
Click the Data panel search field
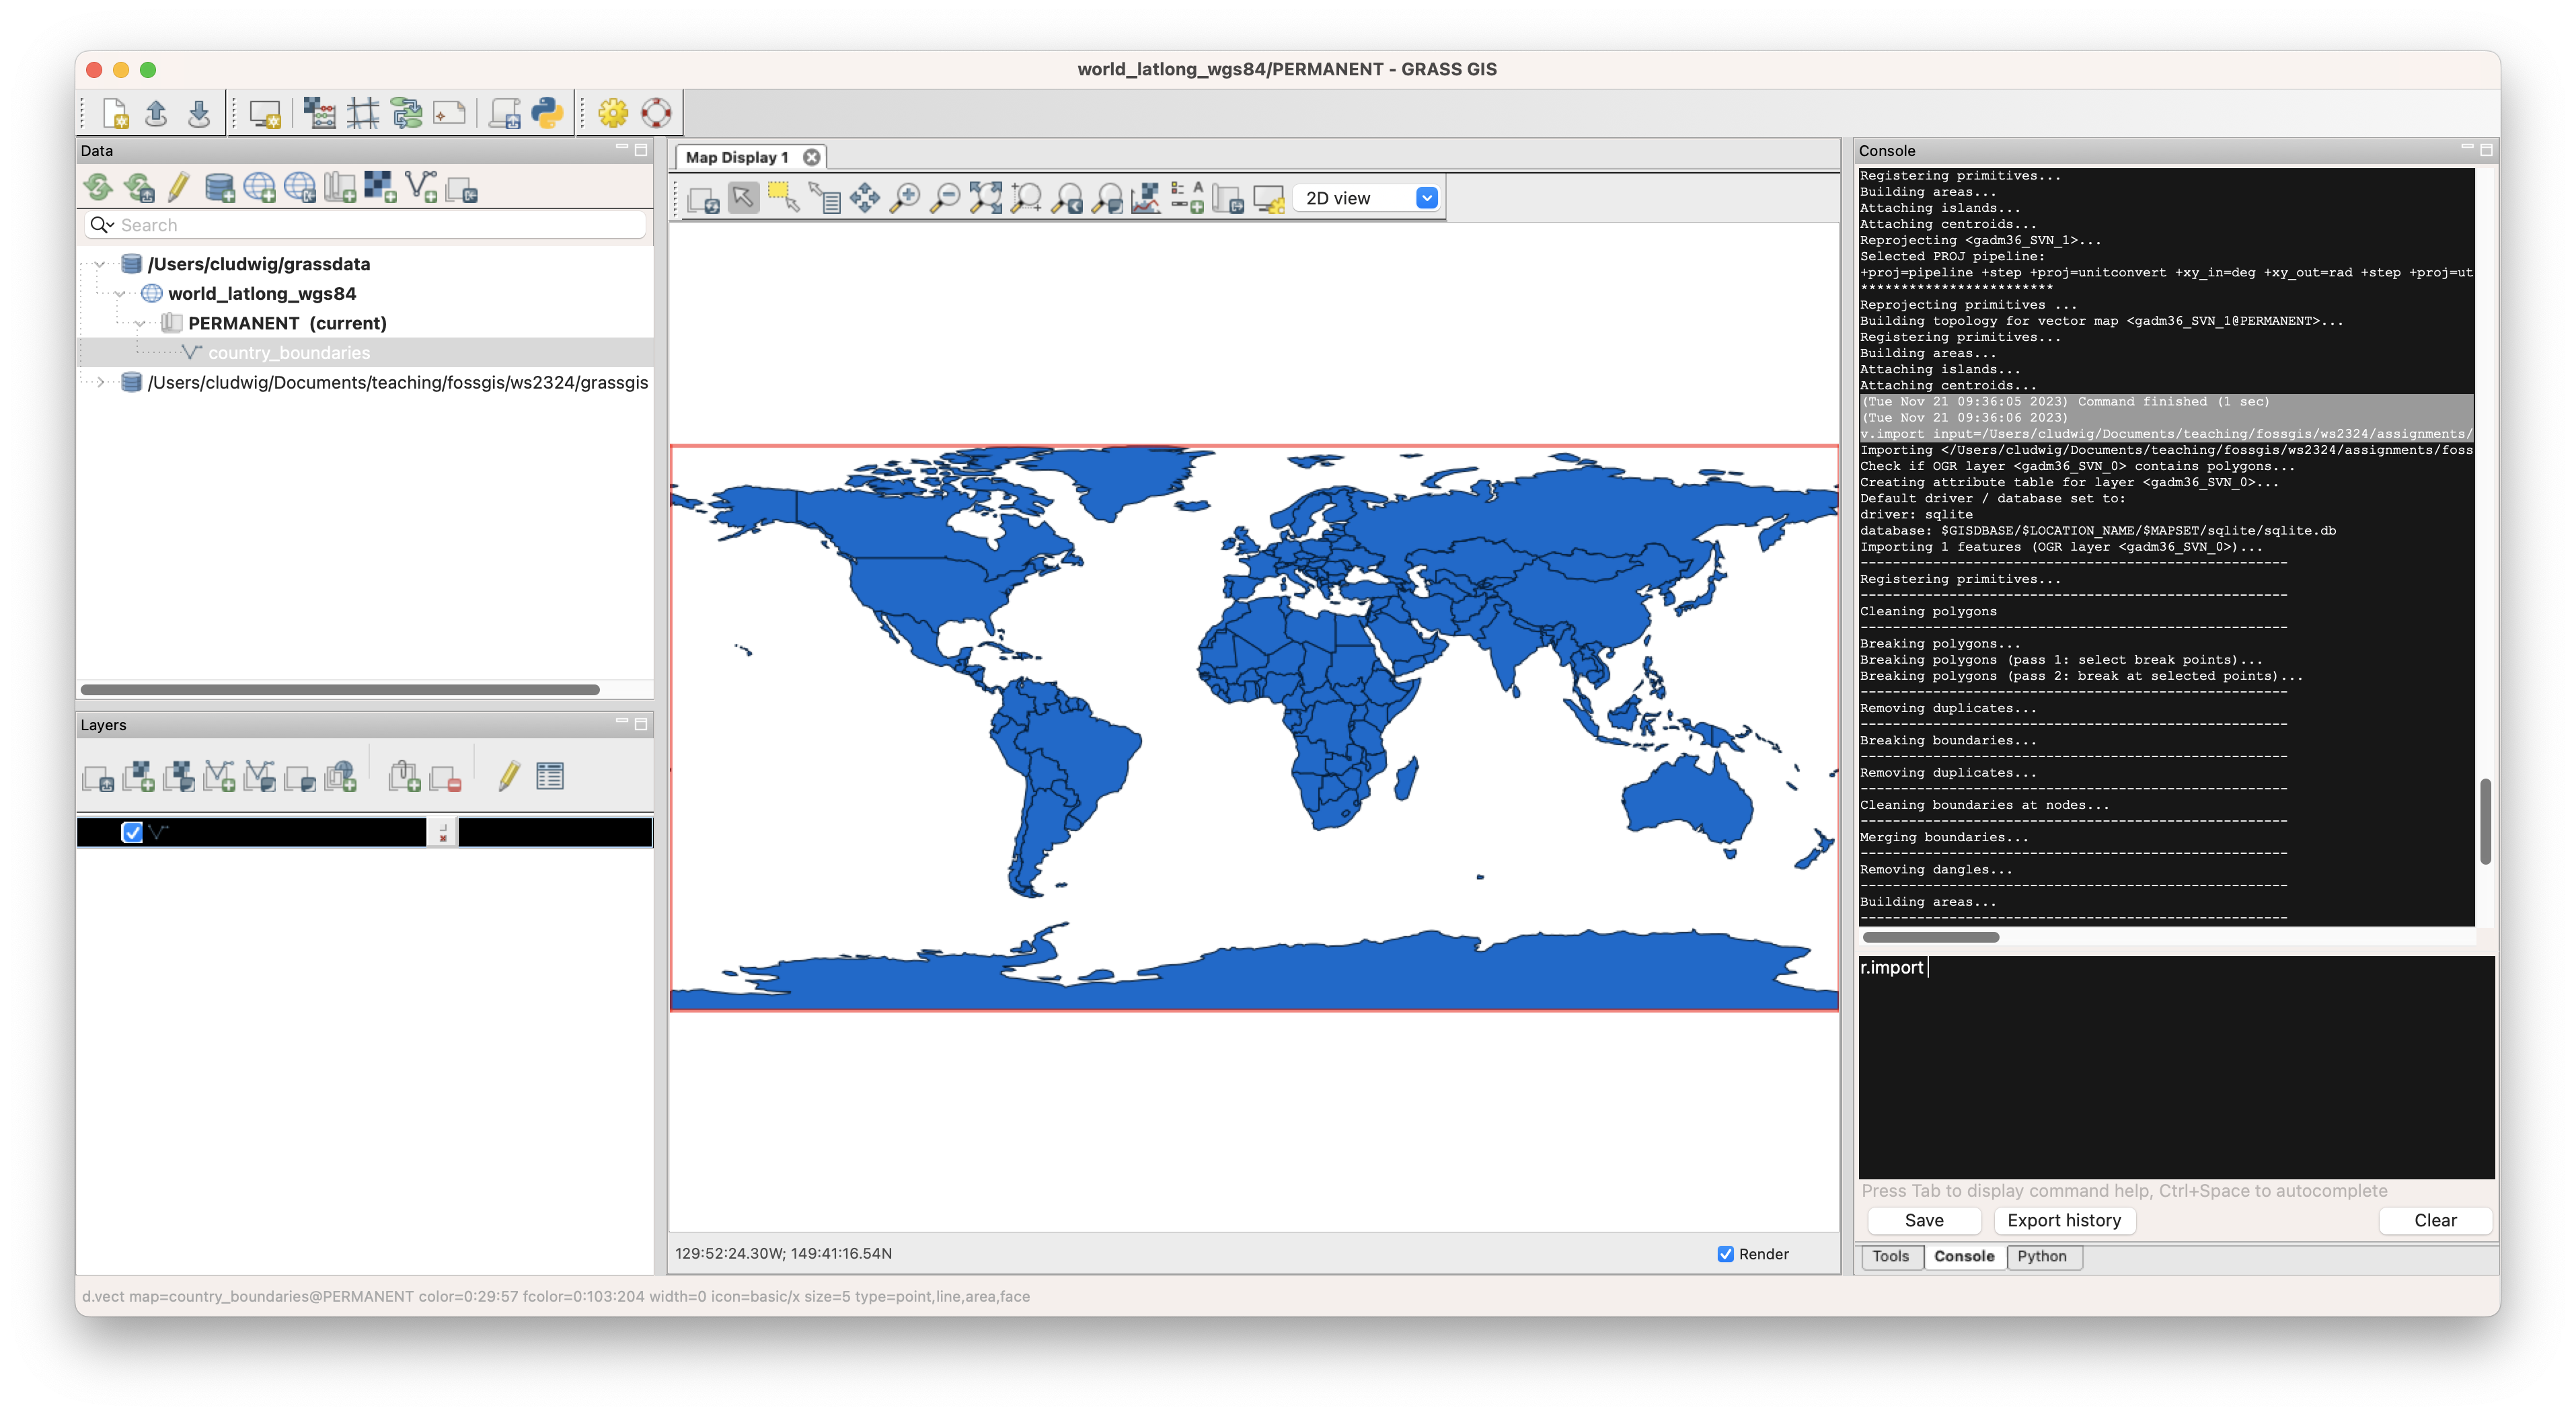click(x=365, y=225)
